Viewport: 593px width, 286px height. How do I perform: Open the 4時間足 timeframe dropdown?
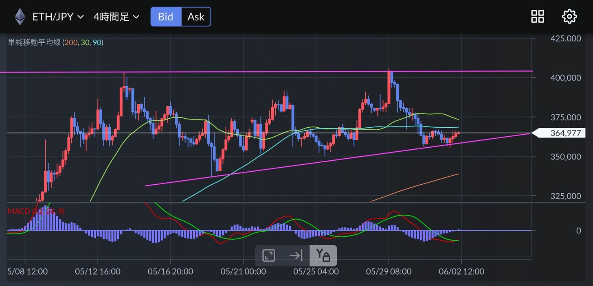116,17
